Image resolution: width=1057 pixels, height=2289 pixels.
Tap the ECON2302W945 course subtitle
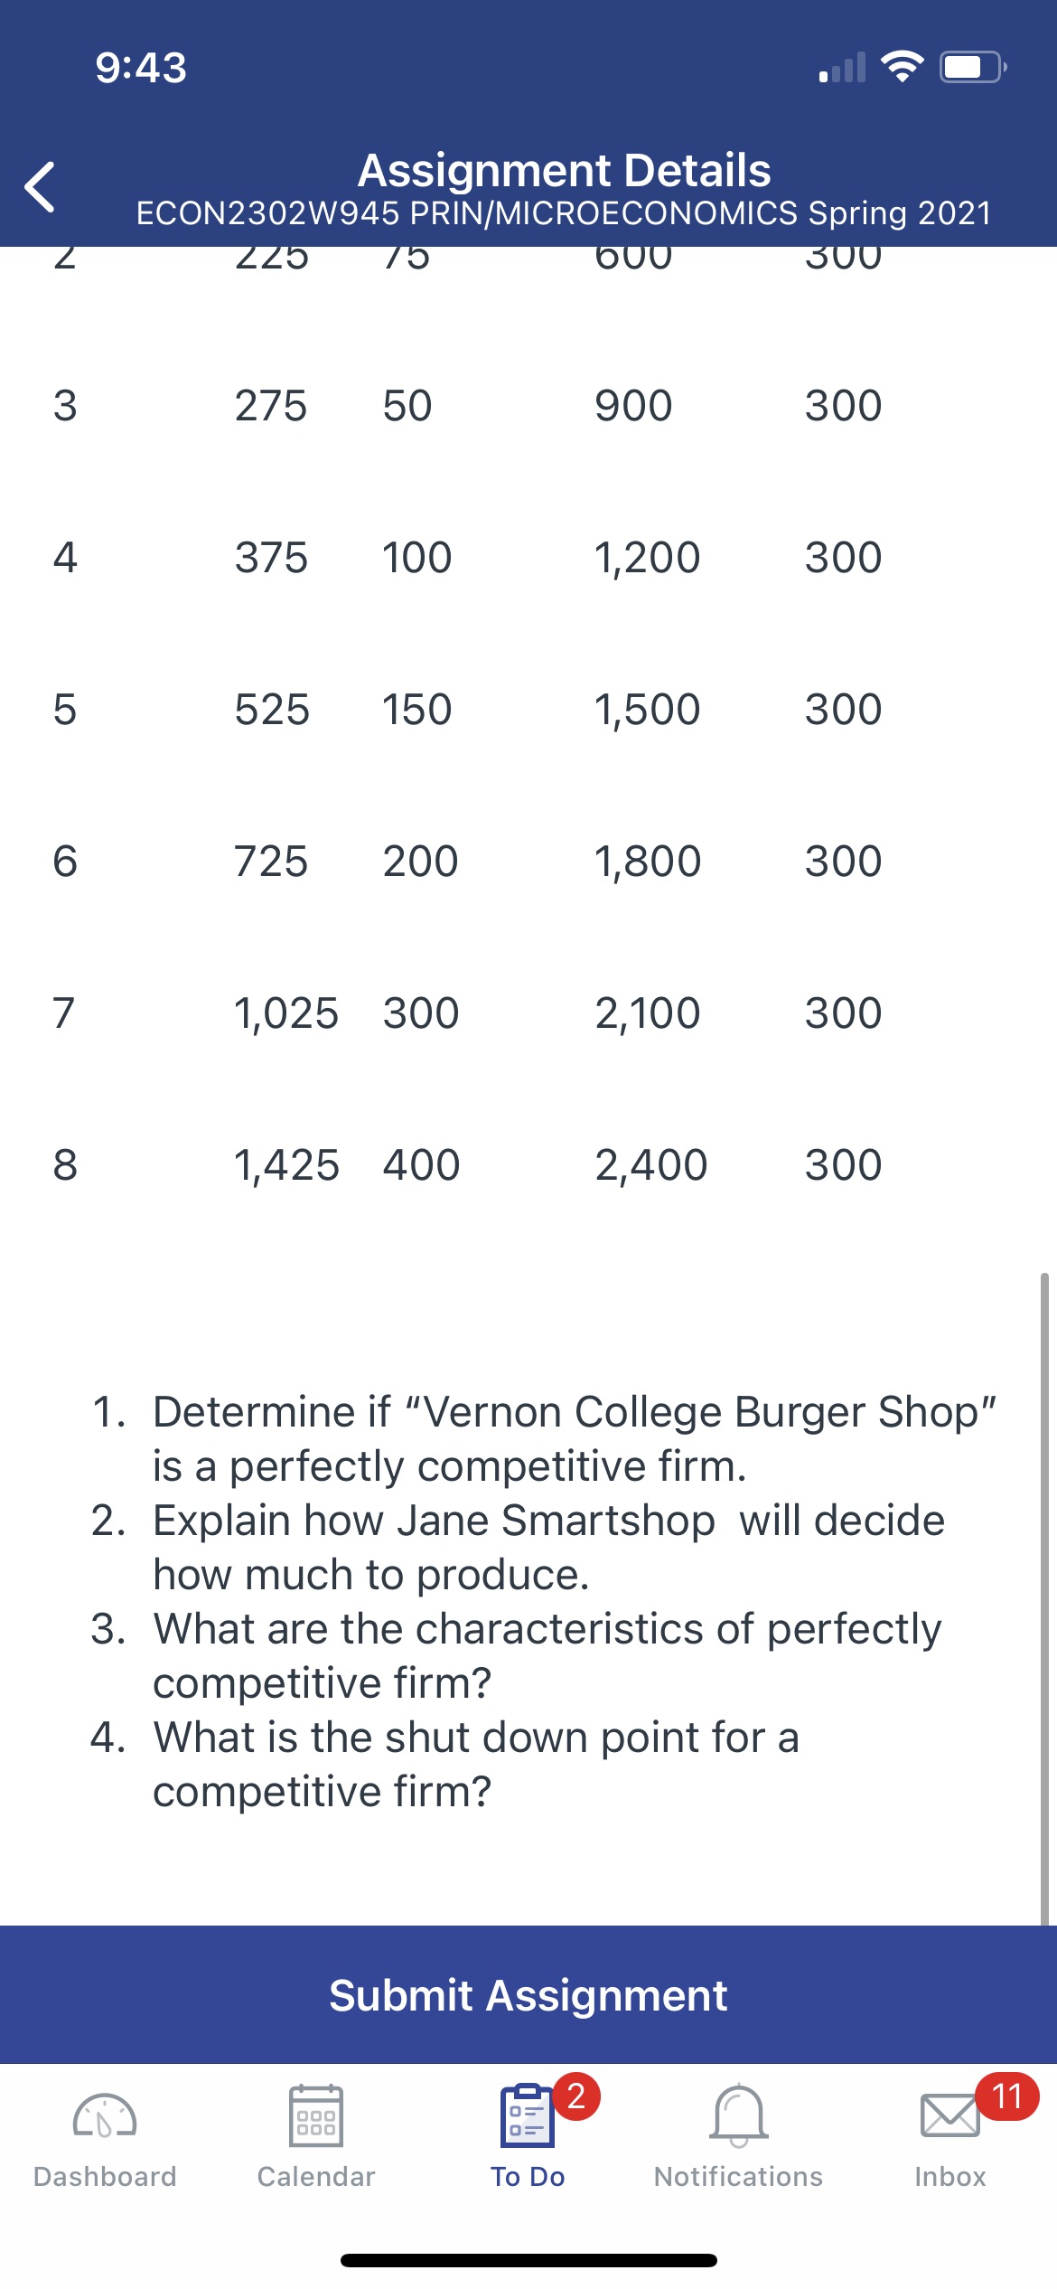564,213
